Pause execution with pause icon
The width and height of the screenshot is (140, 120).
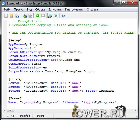click(43, 16)
